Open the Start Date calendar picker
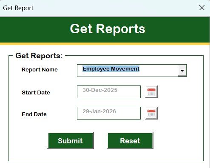Viewport: 210px width, 168px height. [x=151, y=92]
